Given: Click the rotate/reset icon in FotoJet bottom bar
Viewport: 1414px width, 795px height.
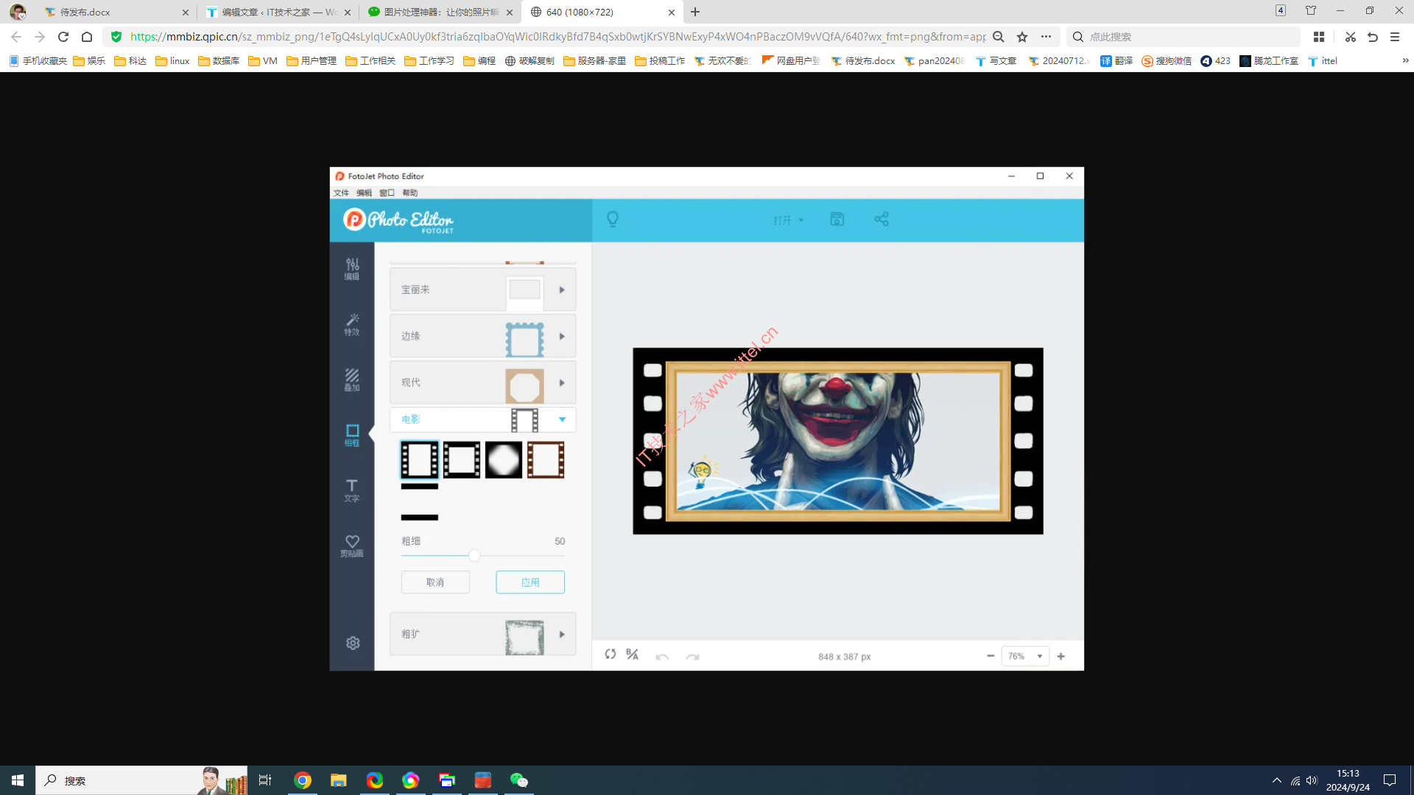Looking at the screenshot, I should coord(611,654).
